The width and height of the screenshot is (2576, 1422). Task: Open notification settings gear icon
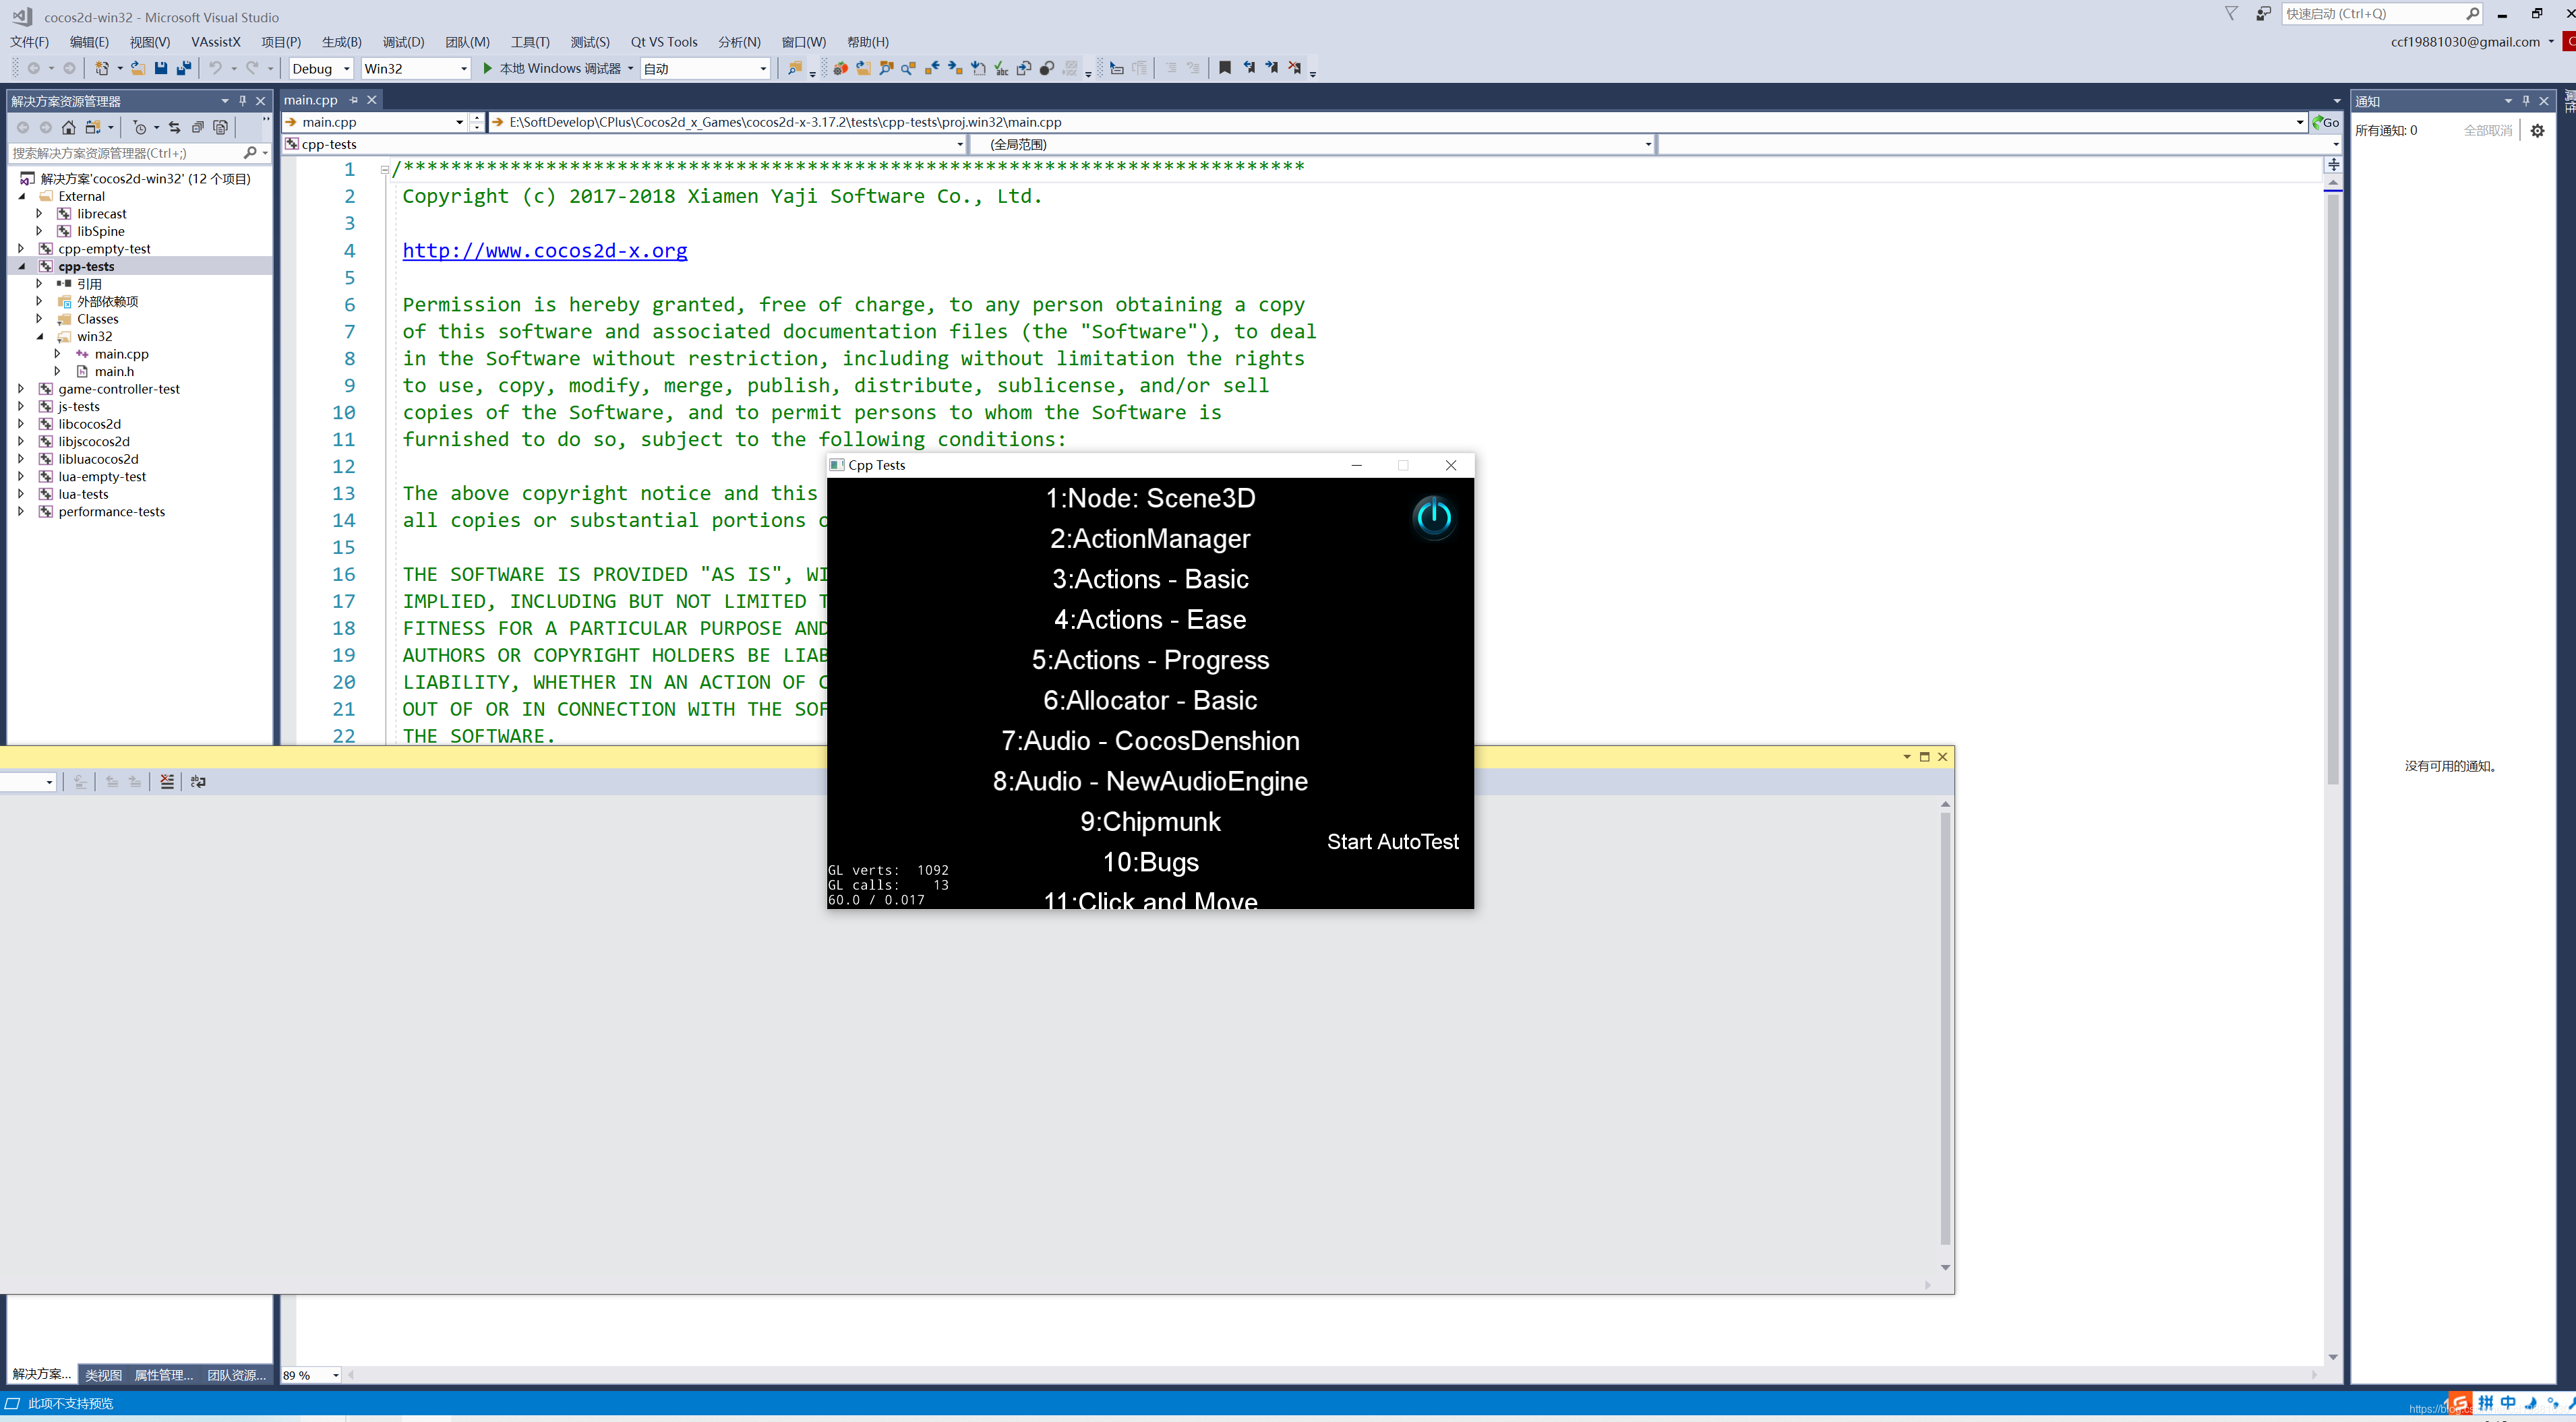[x=2537, y=130]
